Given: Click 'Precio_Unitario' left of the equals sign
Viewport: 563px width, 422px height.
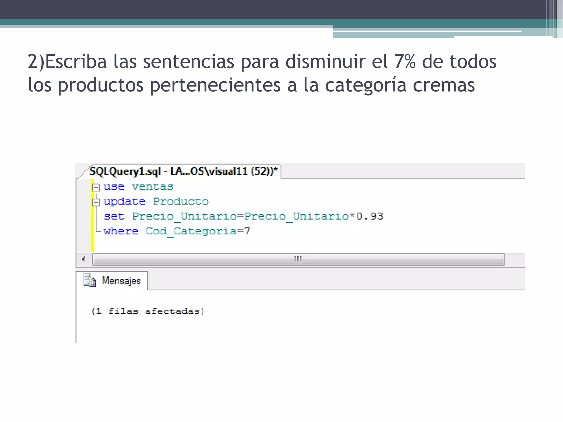Looking at the screenshot, I should [184, 217].
